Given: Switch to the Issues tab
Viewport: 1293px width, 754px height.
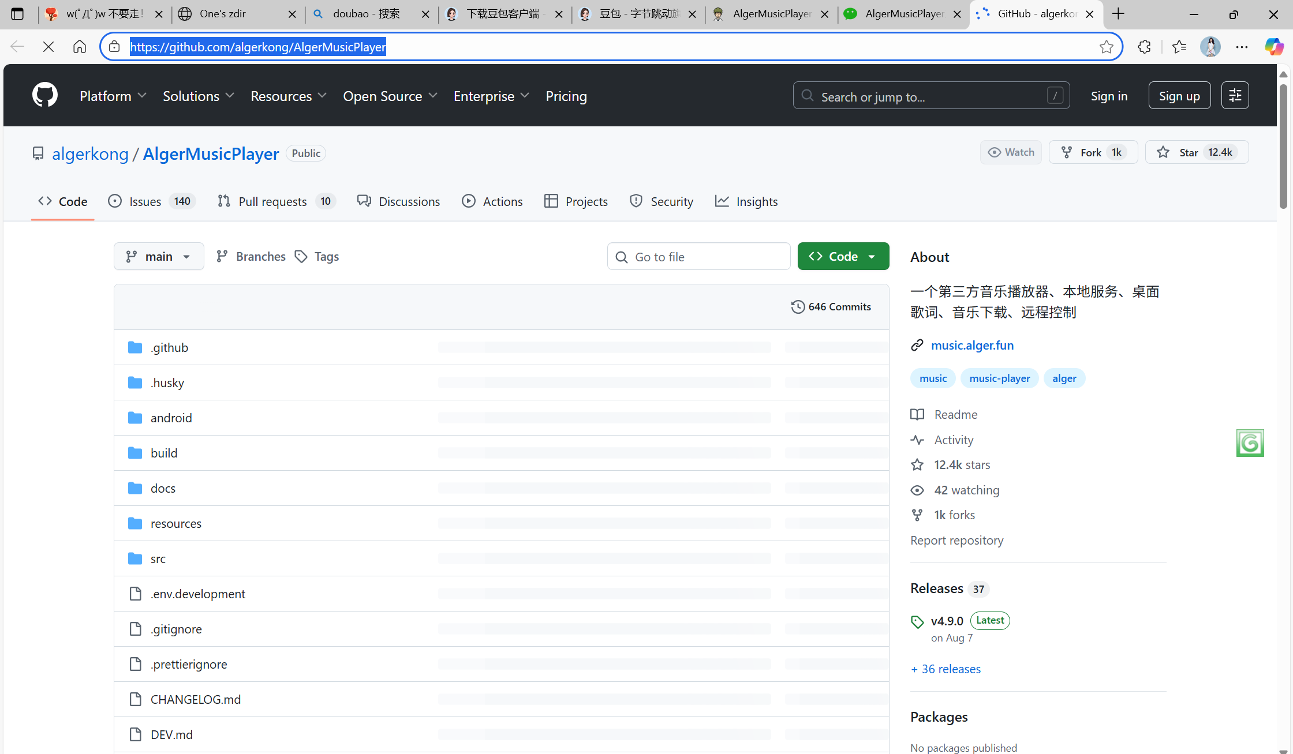Looking at the screenshot, I should (x=152, y=201).
